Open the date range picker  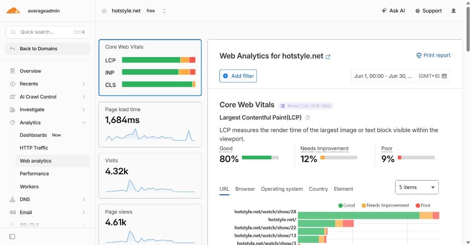click(401, 76)
